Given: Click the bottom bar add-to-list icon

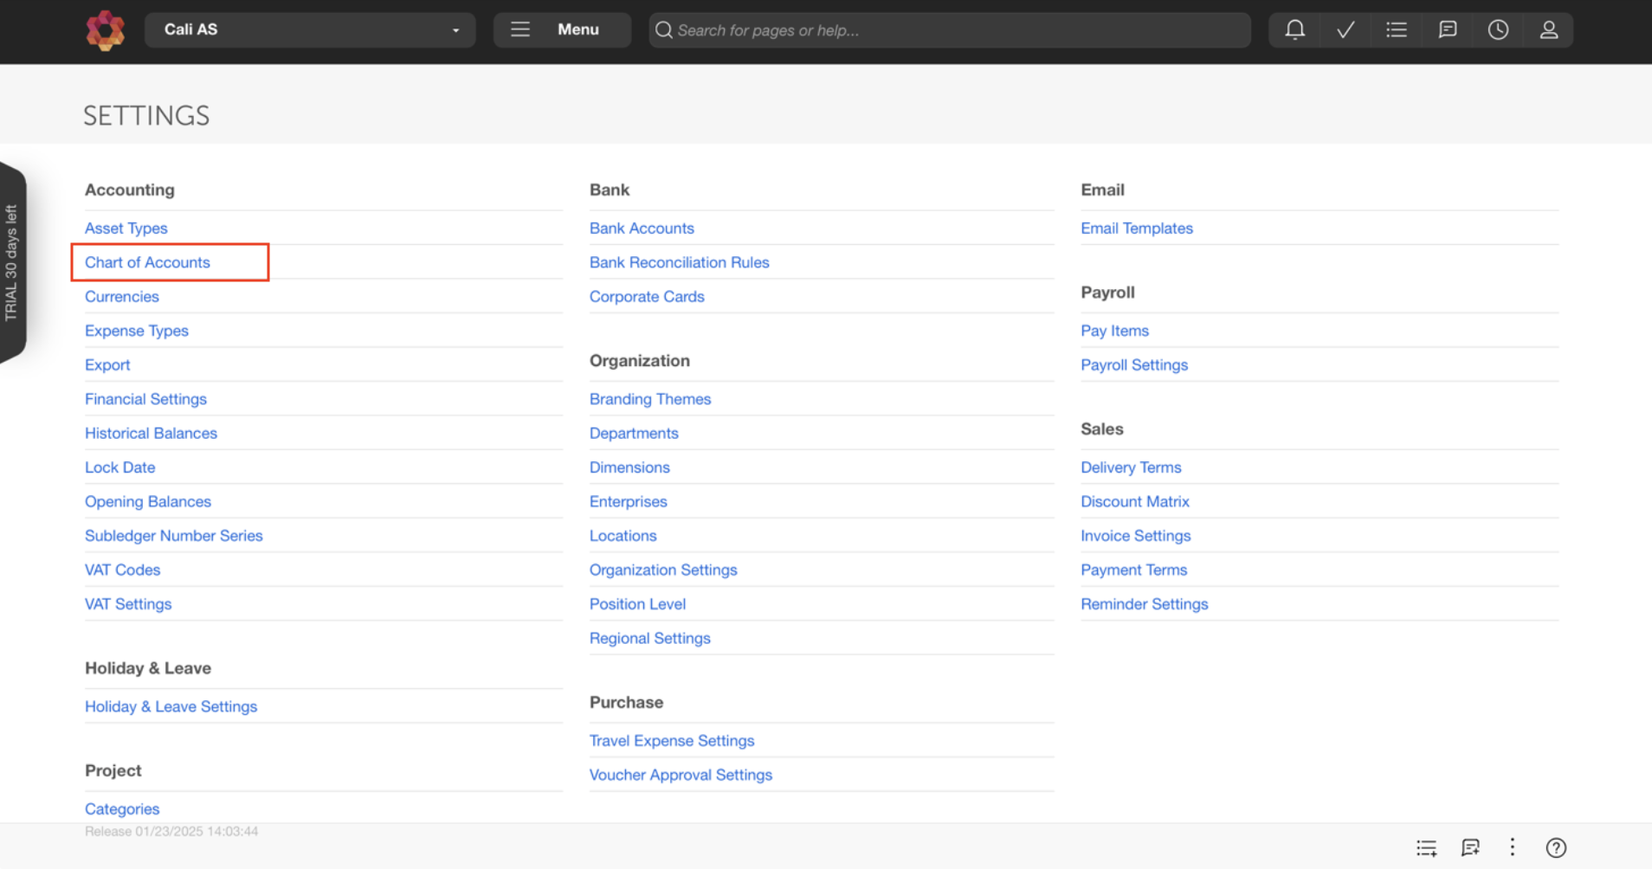Looking at the screenshot, I should click(x=1426, y=848).
